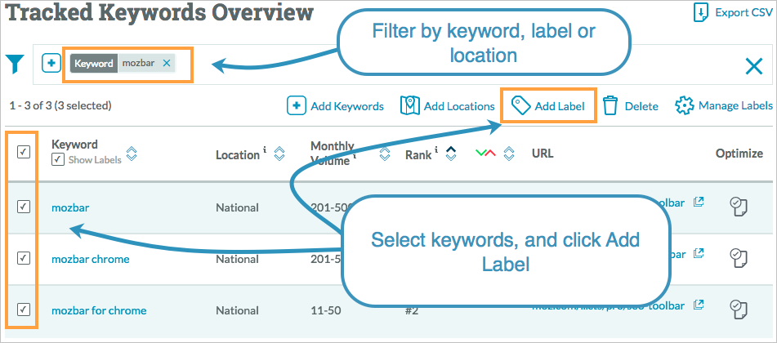Image resolution: width=777 pixels, height=343 pixels.
Task: Click the Add Locations button text
Action: point(459,106)
